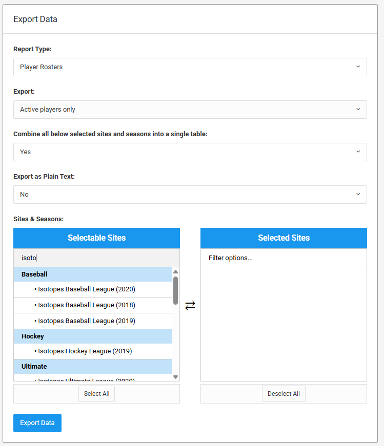The width and height of the screenshot is (384, 446).
Task: Click the list scrollbar down arrow
Action: click(175, 377)
